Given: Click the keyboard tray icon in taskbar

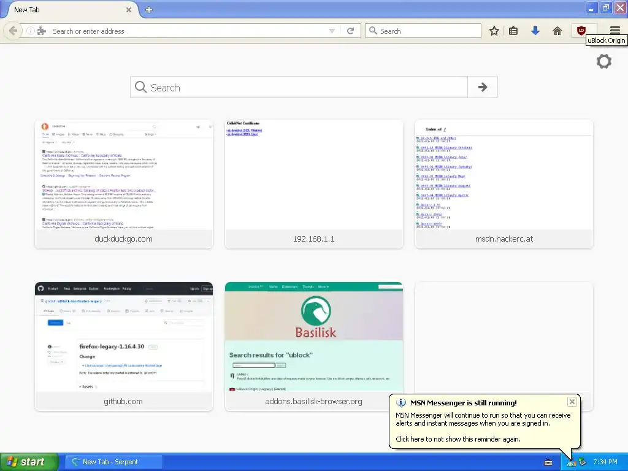Looking at the screenshot, I should (548, 462).
